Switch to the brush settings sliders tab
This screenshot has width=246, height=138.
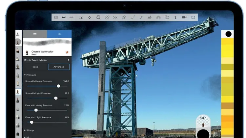pos(59,34)
